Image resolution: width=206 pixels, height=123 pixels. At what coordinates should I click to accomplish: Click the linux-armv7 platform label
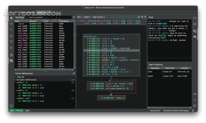click(x=155, y=111)
